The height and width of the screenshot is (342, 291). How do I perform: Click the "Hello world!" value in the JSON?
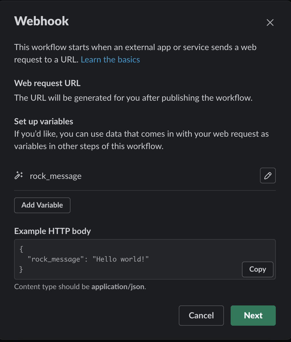click(x=121, y=259)
